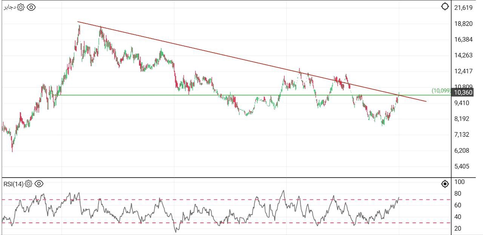Image resolution: width=483 pixels, height=235 pixels.
Task: Click the target icon on the RSI axis
Action: (x=445, y=184)
